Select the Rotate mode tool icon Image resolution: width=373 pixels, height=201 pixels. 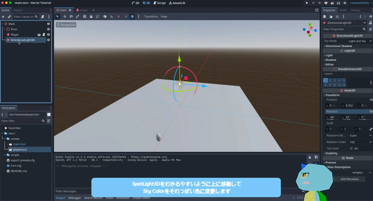[x=71, y=16]
